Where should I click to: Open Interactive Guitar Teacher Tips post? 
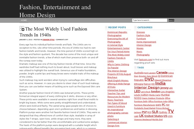[119, 95]
